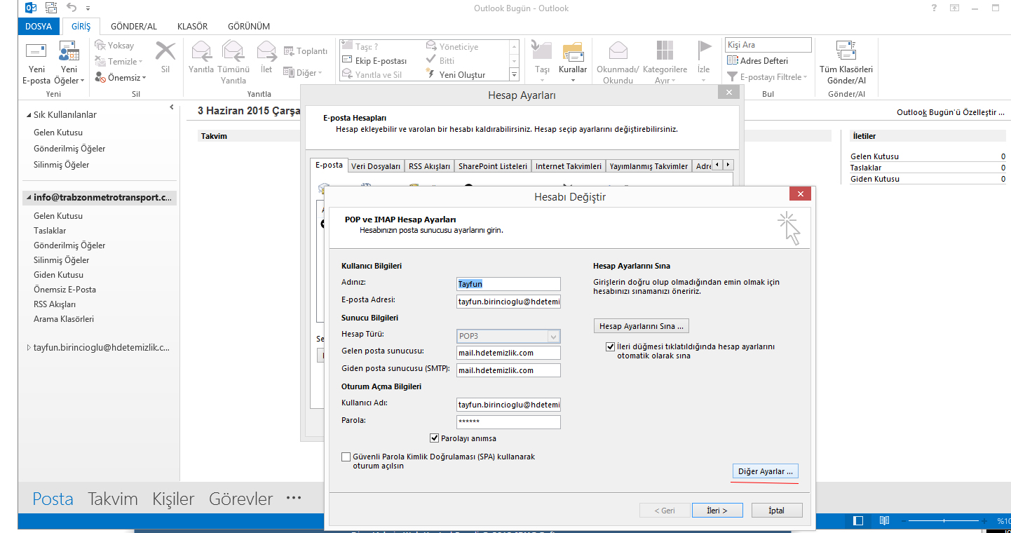Image resolution: width=1011 pixels, height=533 pixels.
Task: Click E-postayı Filtrele funnel icon
Action: (x=733, y=77)
